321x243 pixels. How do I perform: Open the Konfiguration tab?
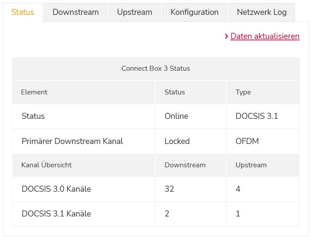click(x=194, y=12)
